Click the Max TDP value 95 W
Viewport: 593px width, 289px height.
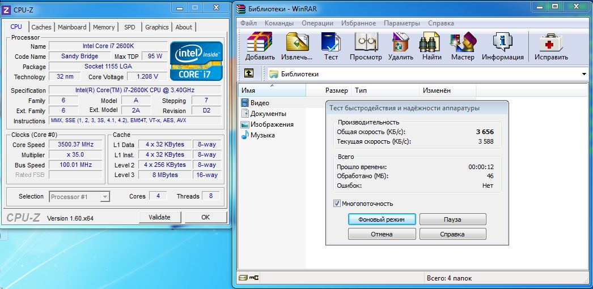pos(155,56)
